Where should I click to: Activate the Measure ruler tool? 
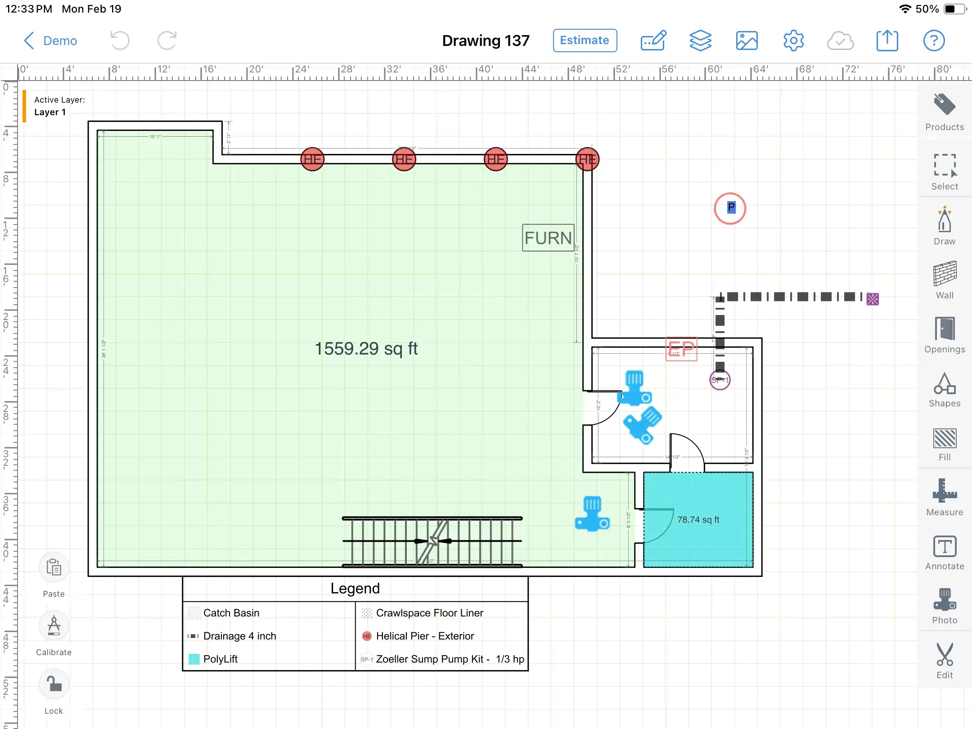944,497
